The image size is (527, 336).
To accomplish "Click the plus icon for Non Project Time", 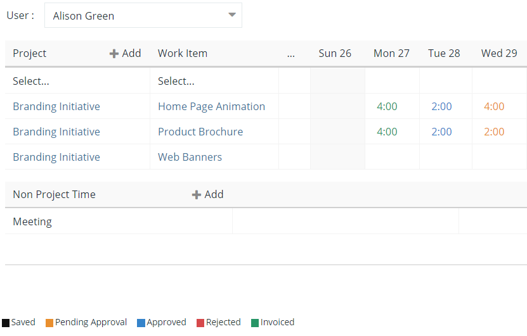I will [x=197, y=195].
